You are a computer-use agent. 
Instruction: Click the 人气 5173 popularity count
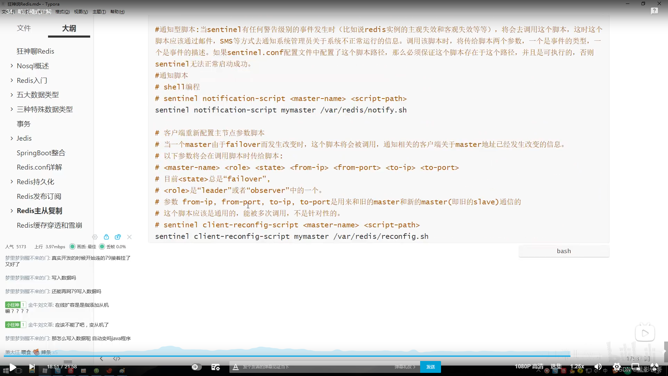tap(16, 246)
